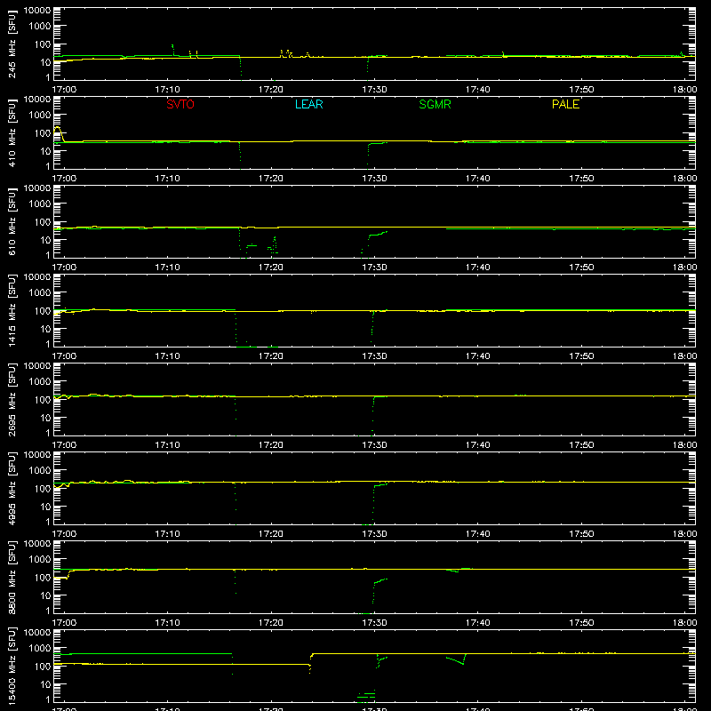Select the 245 MHz [SFU] axis title
The image size is (711, 711).
12,44
